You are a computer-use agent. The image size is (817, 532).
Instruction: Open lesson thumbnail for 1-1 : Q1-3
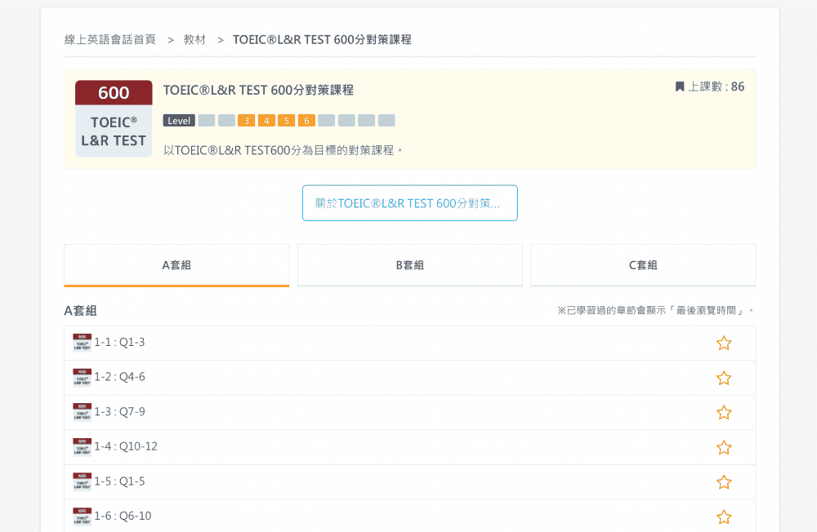coord(82,343)
